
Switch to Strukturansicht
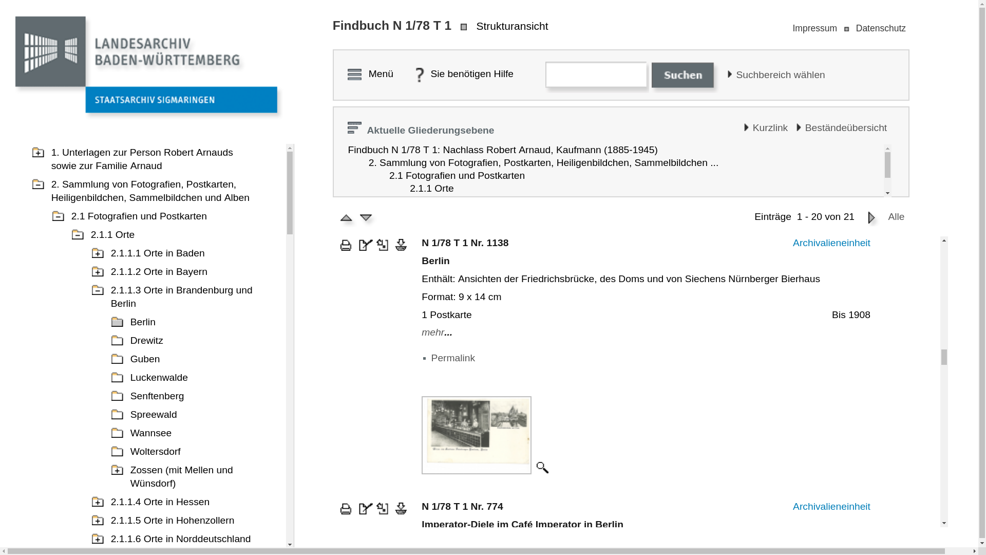pyautogui.click(x=512, y=26)
